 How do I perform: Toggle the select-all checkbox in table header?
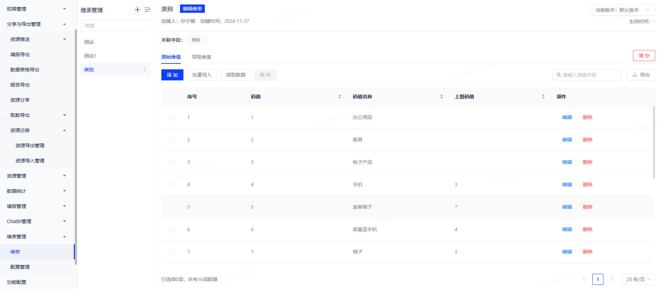pyautogui.click(x=172, y=97)
